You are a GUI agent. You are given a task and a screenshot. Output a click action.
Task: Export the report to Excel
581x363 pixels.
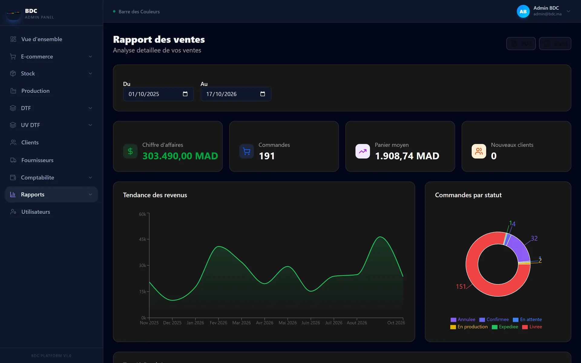[x=555, y=44]
